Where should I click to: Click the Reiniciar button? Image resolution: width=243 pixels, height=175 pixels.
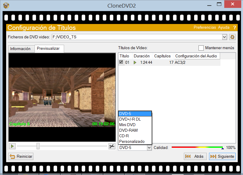tap(21, 156)
